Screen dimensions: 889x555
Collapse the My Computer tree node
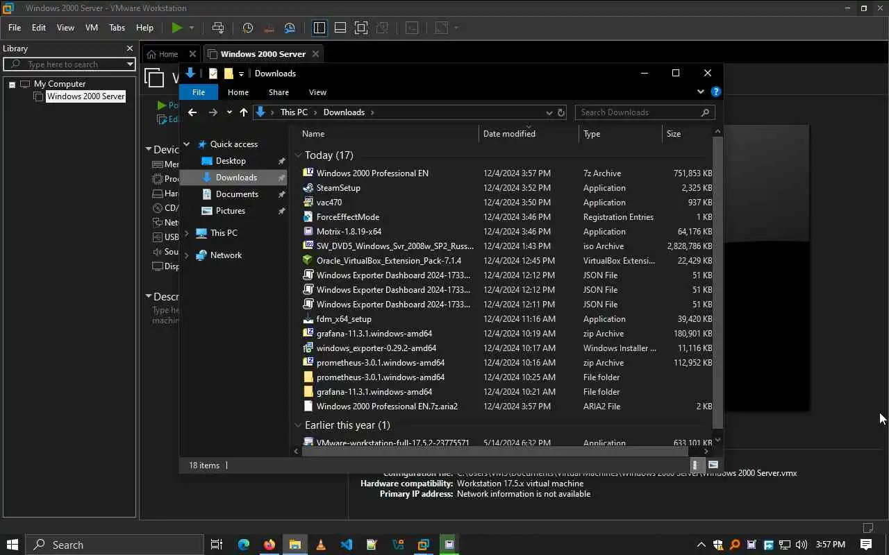(x=12, y=84)
